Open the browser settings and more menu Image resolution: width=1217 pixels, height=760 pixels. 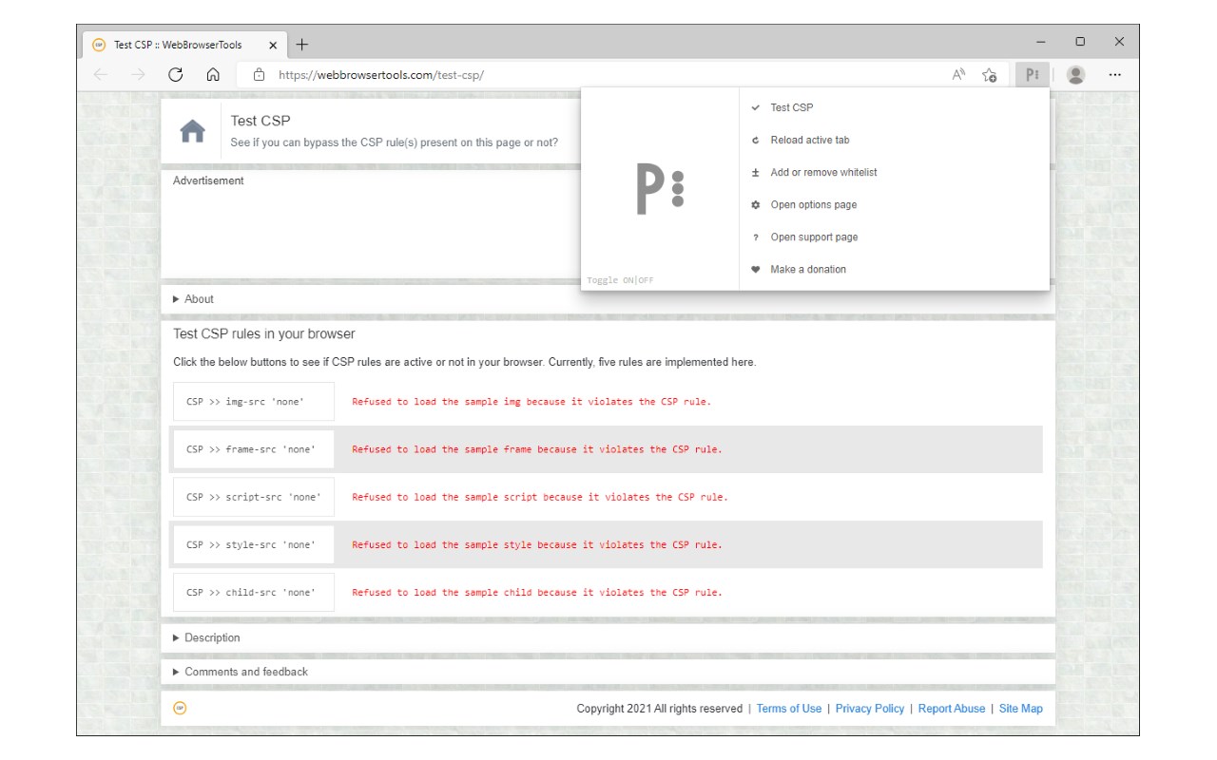1115,74
